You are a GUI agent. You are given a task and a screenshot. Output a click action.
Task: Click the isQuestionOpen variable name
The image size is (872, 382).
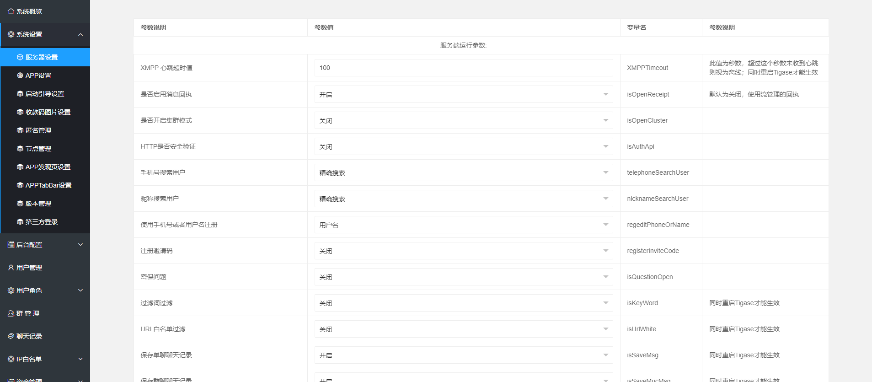[650, 277]
